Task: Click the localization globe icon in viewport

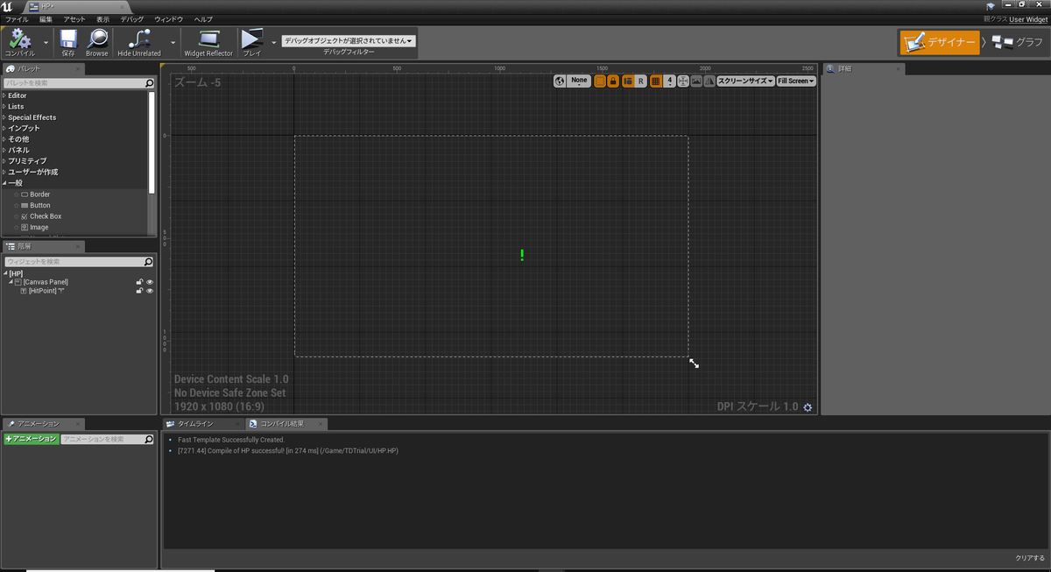Action: click(x=560, y=81)
